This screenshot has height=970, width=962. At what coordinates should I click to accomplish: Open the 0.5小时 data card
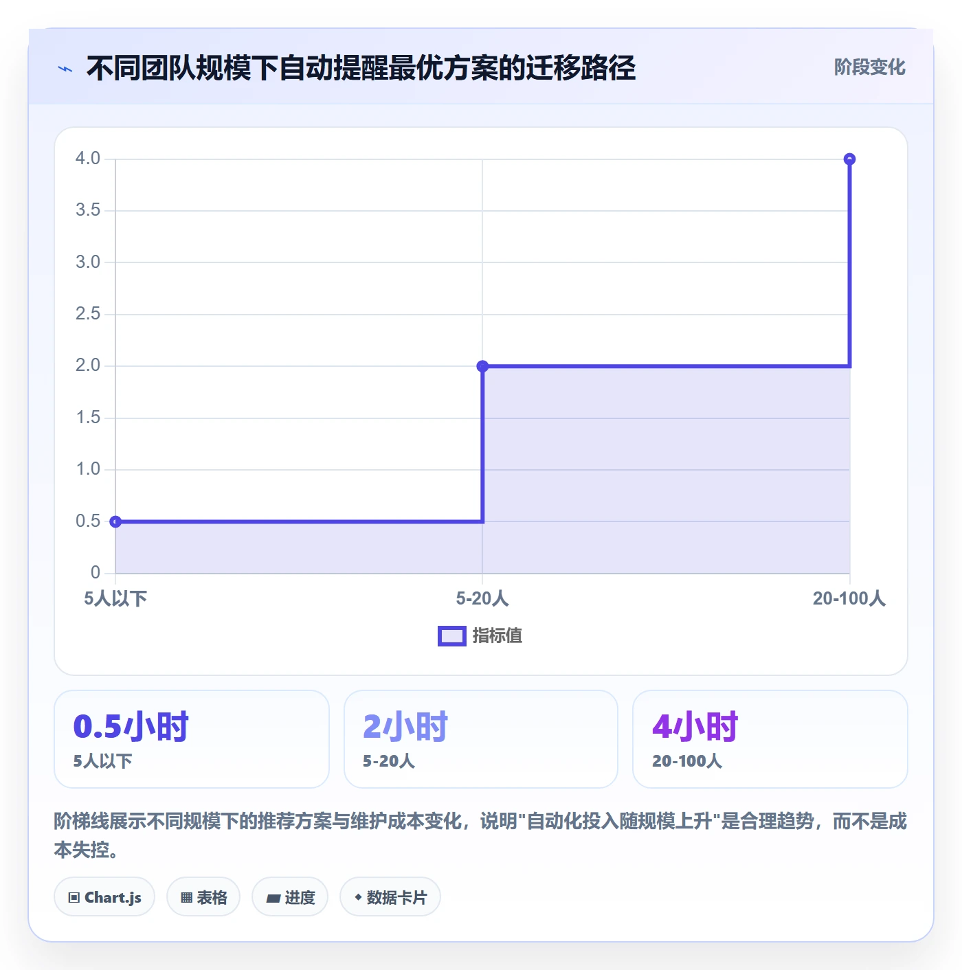(192, 739)
